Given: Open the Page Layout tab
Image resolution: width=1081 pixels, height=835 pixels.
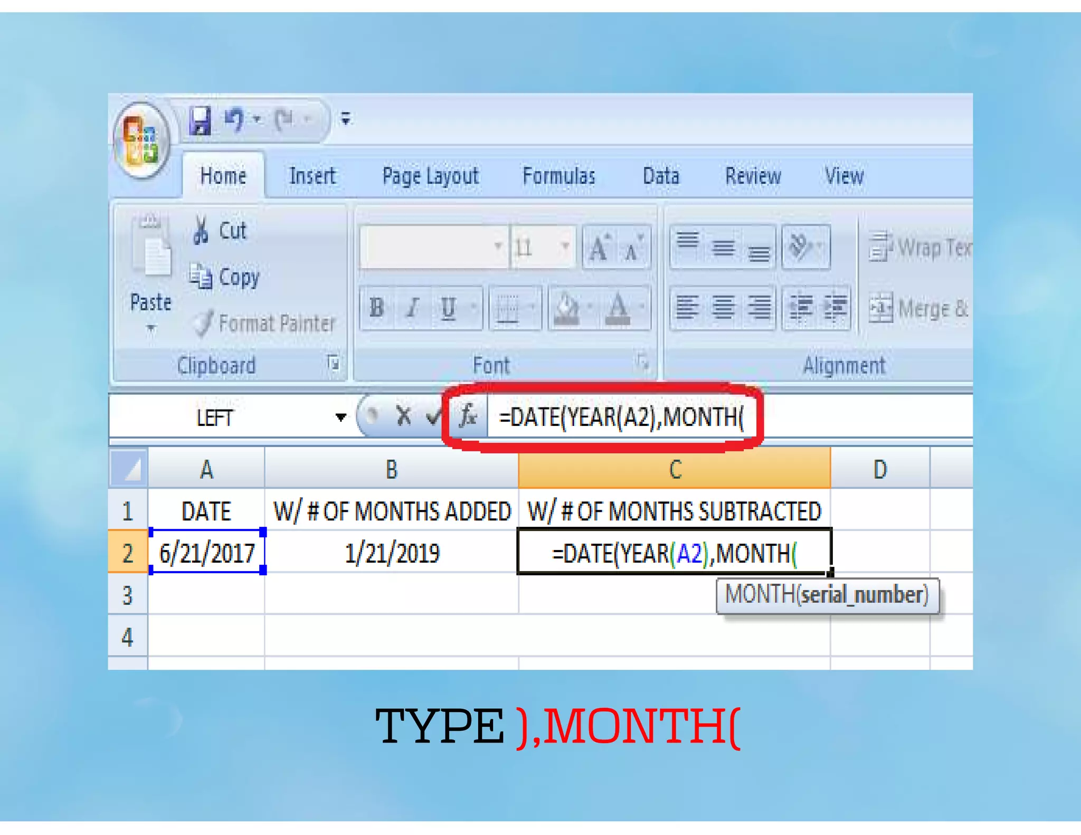Looking at the screenshot, I should [x=430, y=176].
